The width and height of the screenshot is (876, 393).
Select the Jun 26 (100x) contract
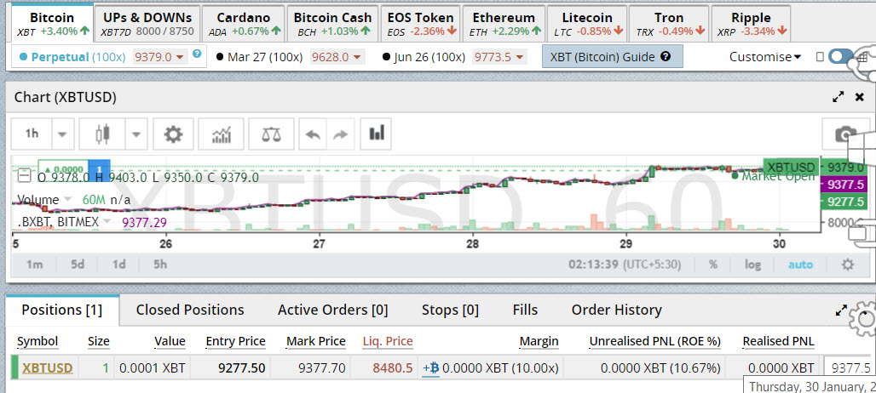[424, 57]
